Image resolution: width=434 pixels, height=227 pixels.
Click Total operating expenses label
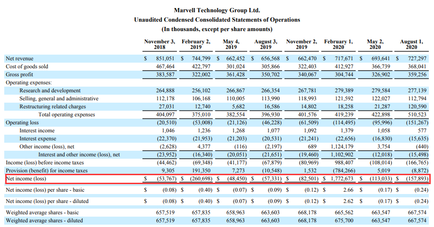[x=67, y=115]
